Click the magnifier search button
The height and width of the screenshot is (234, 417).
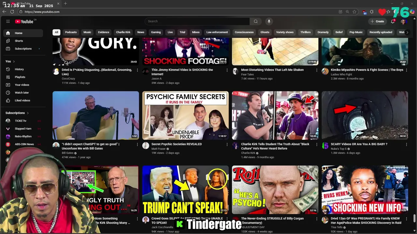pyautogui.click(x=256, y=21)
